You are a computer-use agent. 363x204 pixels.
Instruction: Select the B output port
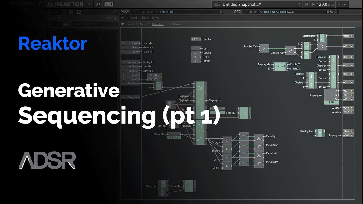tap(348, 99)
